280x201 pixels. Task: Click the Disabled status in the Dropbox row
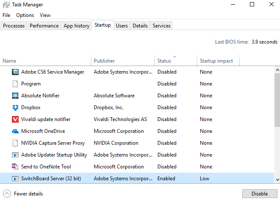coord(167,107)
